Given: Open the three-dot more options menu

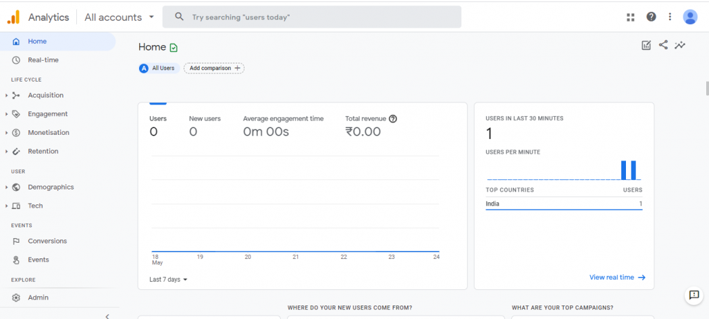Looking at the screenshot, I should click(670, 17).
